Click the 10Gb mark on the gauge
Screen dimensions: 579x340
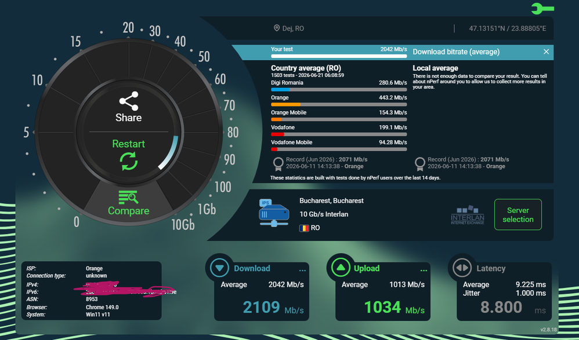pyautogui.click(x=183, y=224)
